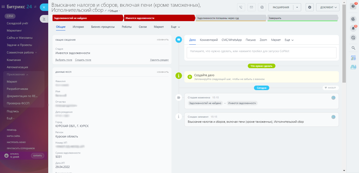Collapse the Приложения sidebar section
359x173 pixels.
pyautogui.click(x=27, y=75)
